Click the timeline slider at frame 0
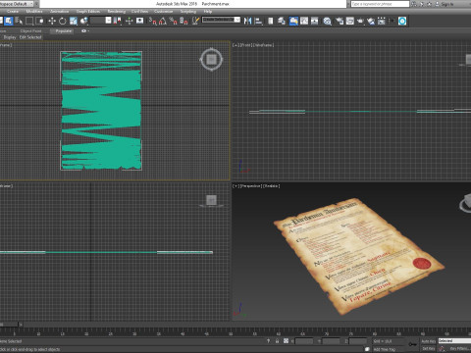 (9, 325)
